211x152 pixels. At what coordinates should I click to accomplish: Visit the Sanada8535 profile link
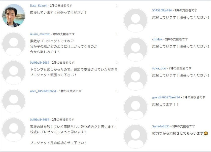coord(161,126)
